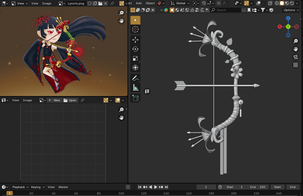Toggle viewport overlays button
Screen dimensions: 303x196
point(258,3)
